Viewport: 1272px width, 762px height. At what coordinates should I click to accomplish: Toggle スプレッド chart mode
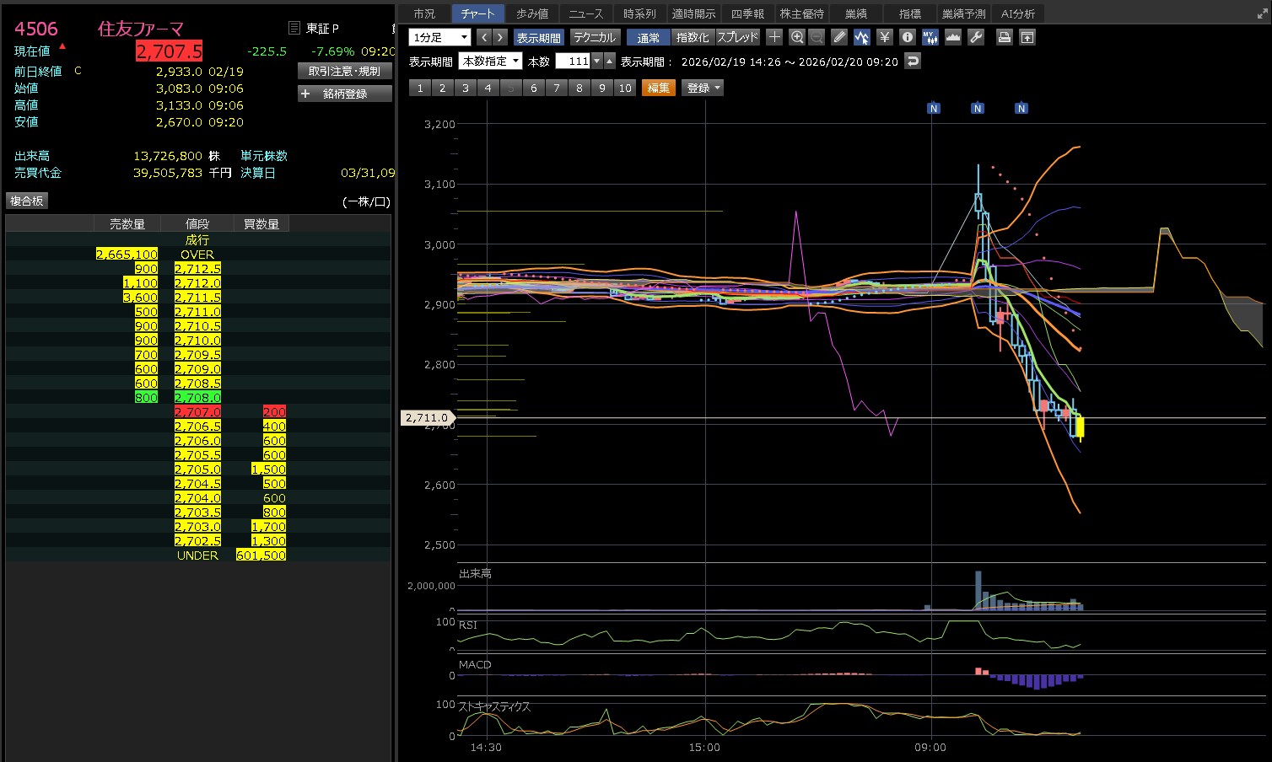pyautogui.click(x=737, y=38)
